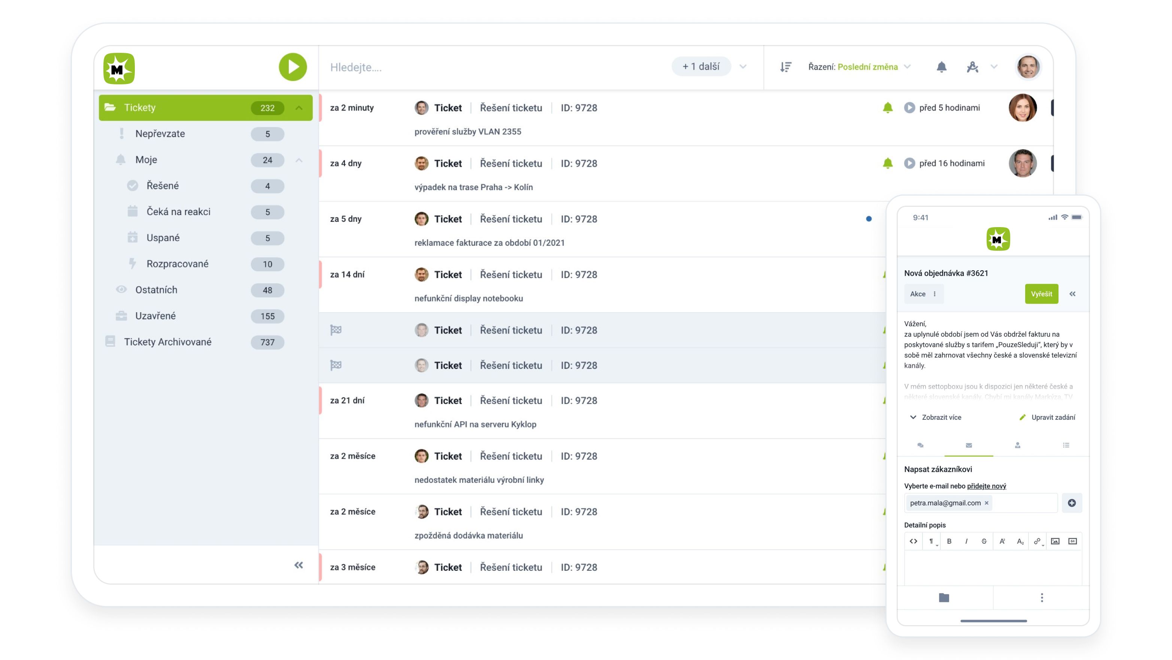Toggle italic formatting in description editor
This screenshot has width=1172, height=660.
pos(966,541)
